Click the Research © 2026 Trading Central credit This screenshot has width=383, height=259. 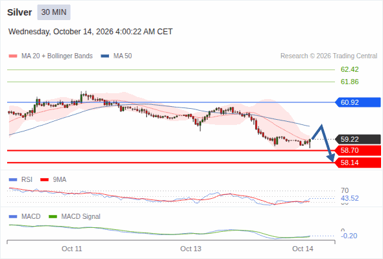click(x=328, y=56)
